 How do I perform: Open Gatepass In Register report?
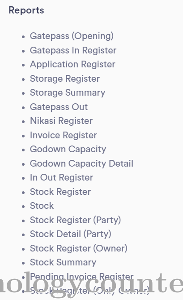coord(73,50)
